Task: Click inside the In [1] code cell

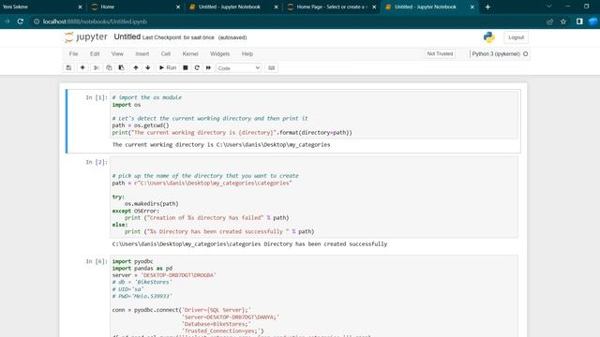Action: pyautogui.click(x=314, y=114)
